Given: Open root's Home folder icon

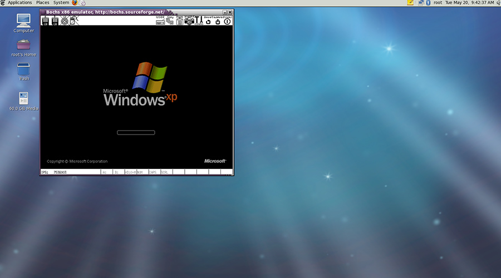Looking at the screenshot, I should (x=23, y=48).
